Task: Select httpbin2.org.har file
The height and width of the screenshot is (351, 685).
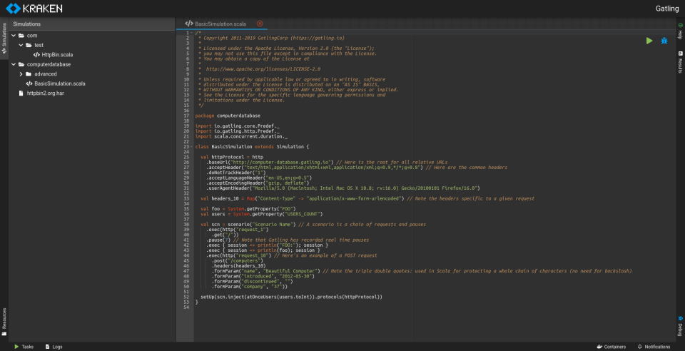Action: click(x=45, y=93)
